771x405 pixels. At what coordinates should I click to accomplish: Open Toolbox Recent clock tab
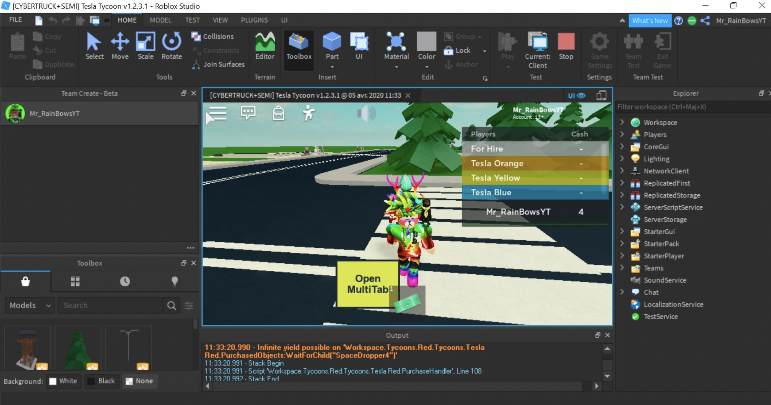(125, 281)
